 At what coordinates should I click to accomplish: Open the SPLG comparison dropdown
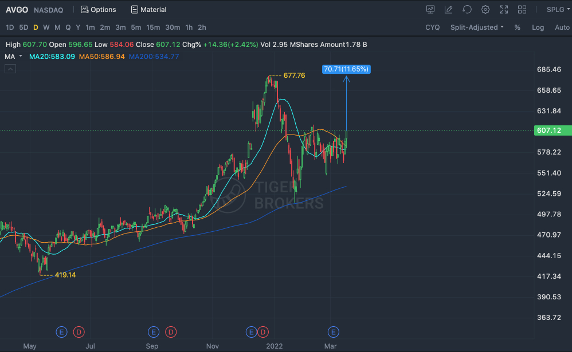tap(558, 10)
